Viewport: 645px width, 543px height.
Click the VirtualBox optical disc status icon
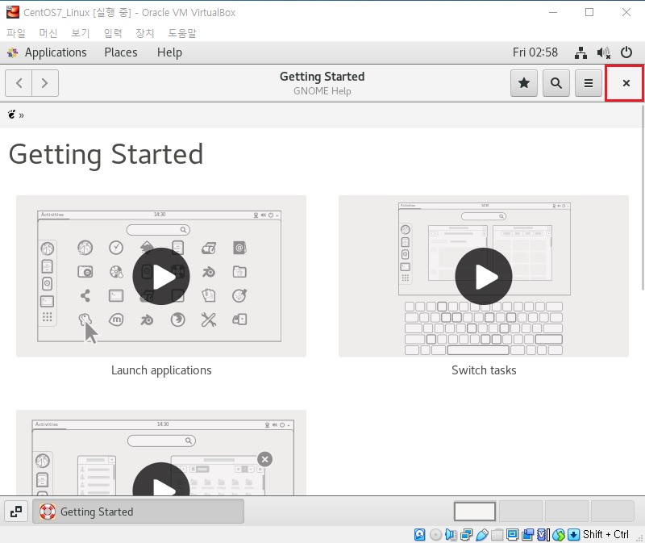435,534
